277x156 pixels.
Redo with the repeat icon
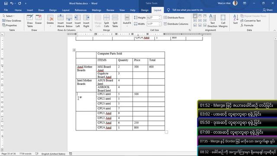(x=19, y=3)
